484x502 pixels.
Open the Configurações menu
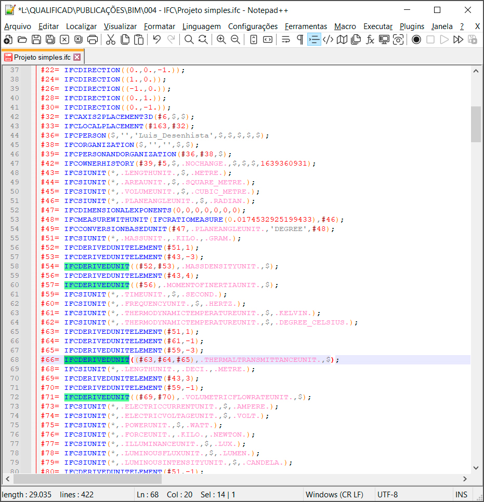pyautogui.click(x=253, y=26)
